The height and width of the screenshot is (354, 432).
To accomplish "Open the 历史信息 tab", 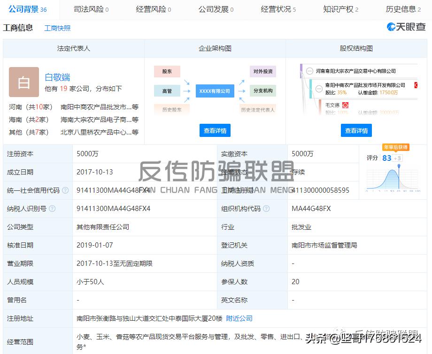I will tap(403, 9).
